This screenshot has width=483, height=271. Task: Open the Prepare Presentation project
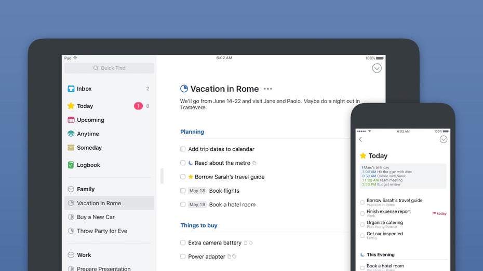(x=110, y=268)
